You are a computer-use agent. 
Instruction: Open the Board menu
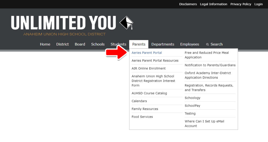(x=80, y=44)
